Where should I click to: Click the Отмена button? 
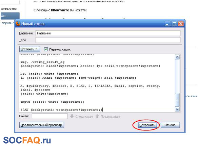170,125
